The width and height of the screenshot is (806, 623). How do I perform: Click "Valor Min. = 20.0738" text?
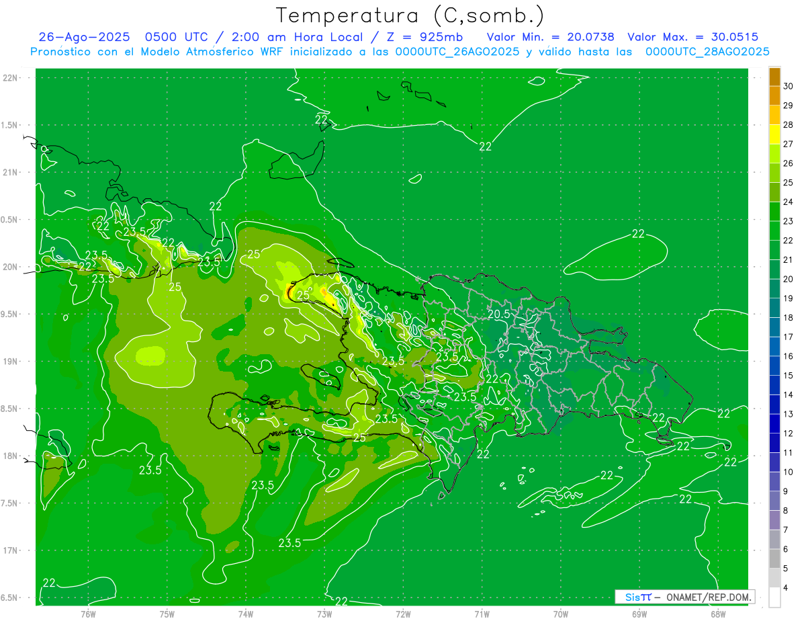point(551,37)
